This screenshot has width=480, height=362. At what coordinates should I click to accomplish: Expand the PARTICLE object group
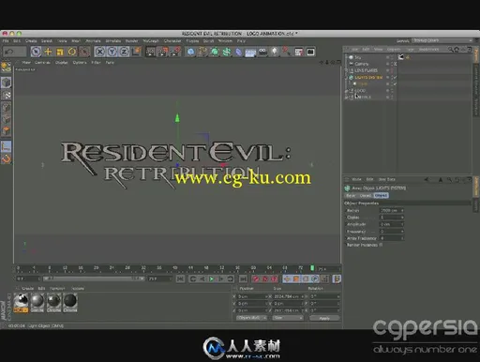[347, 98]
